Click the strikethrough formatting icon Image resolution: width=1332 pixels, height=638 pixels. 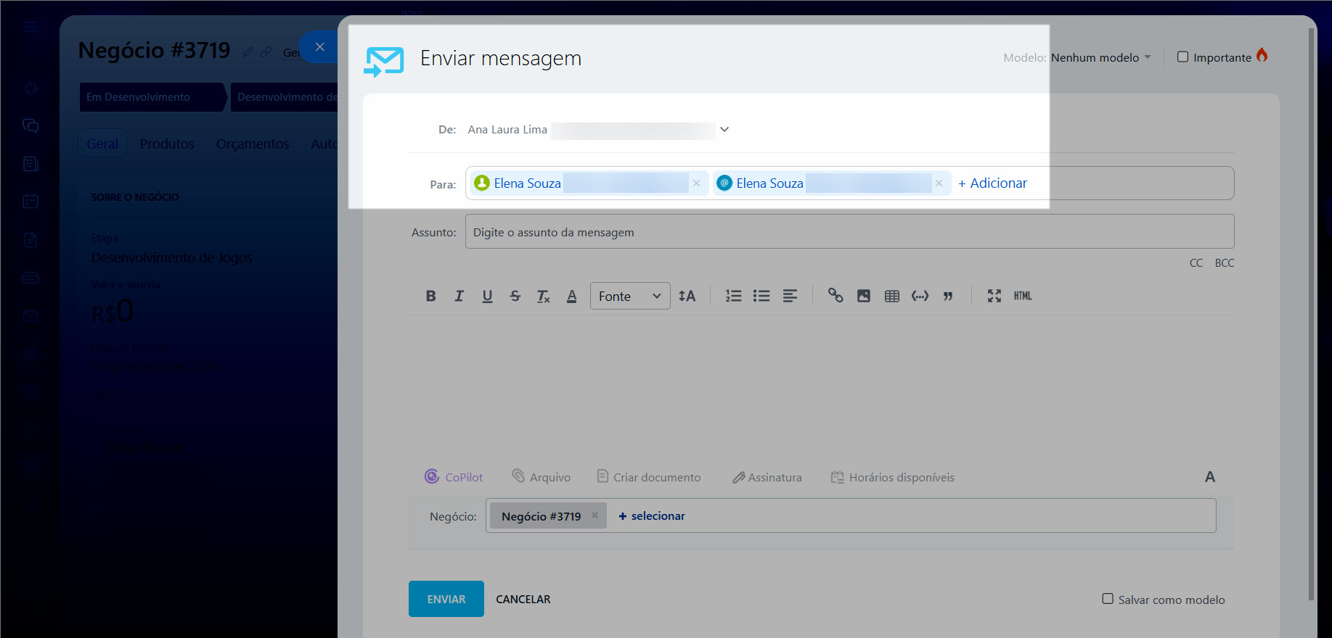(515, 296)
